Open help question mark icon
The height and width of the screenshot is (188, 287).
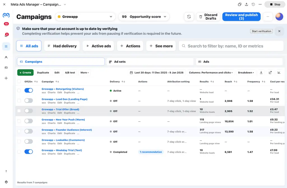6,171
